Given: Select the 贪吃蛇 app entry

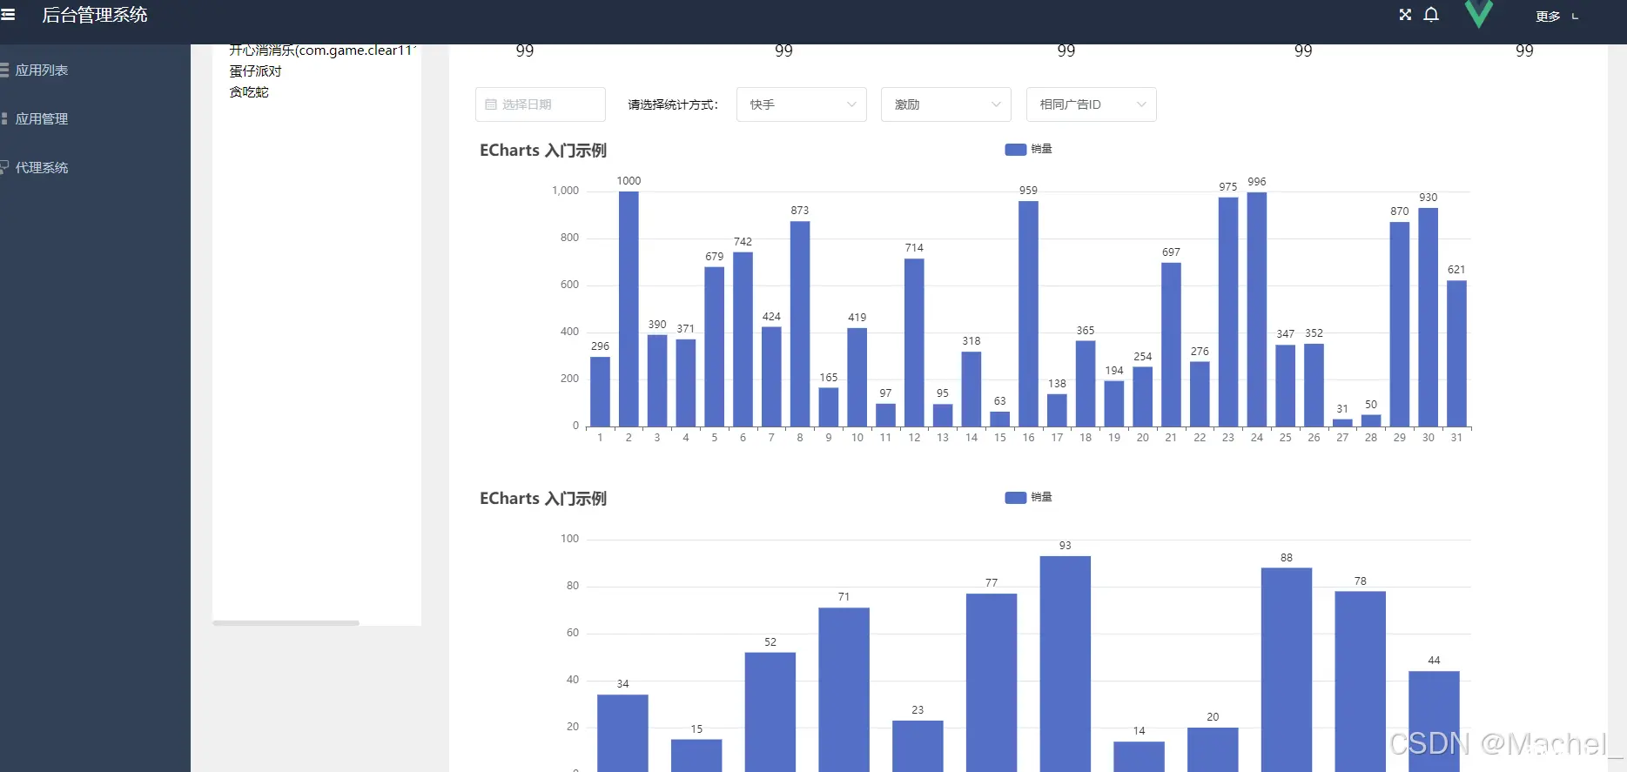Looking at the screenshot, I should click(x=249, y=92).
